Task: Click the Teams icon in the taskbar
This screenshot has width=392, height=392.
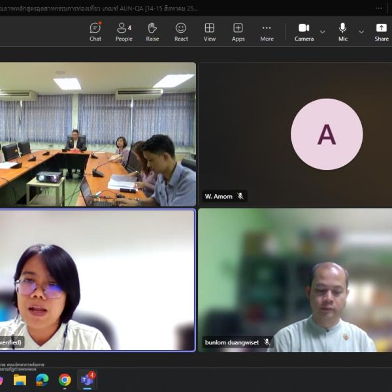Action: [x=86, y=380]
